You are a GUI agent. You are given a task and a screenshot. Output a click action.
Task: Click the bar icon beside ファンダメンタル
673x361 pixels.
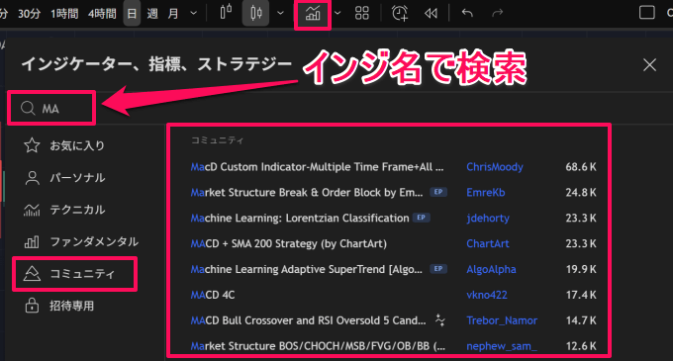[x=32, y=241]
